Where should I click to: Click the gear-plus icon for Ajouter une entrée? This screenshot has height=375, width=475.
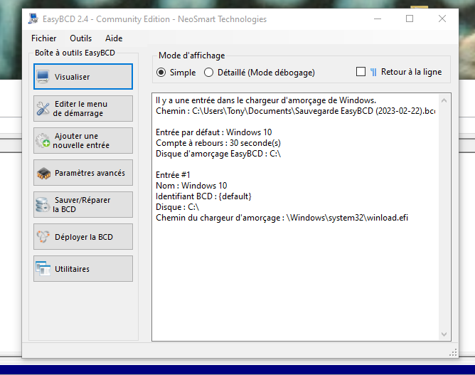[x=43, y=140]
